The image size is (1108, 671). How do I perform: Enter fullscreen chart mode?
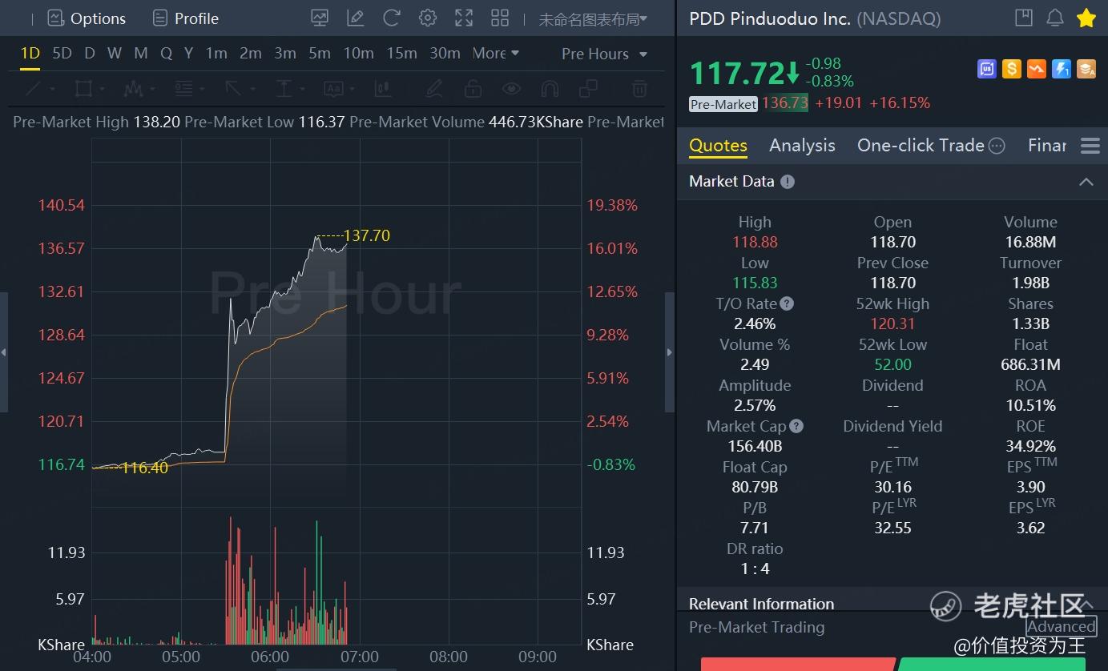click(463, 17)
